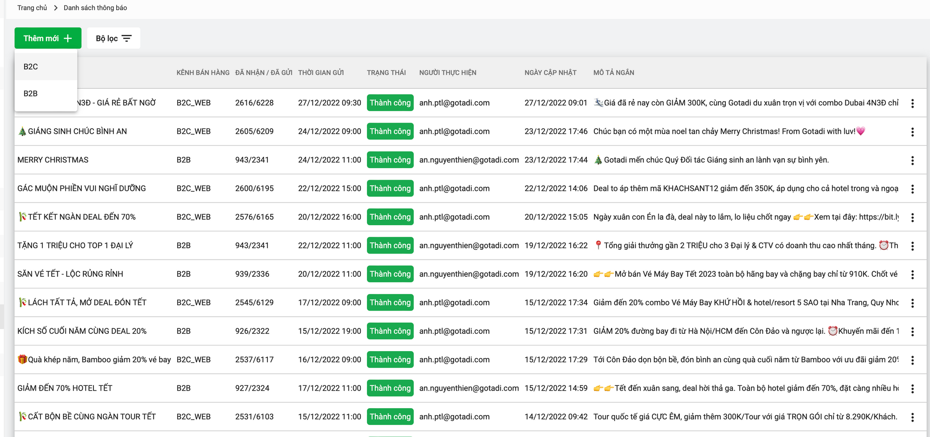
Task: Select B2C from the dropdown menu
Action: point(31,67)
